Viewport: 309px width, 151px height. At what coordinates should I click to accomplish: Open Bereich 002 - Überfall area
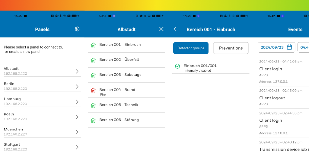(x=126, y=60)
